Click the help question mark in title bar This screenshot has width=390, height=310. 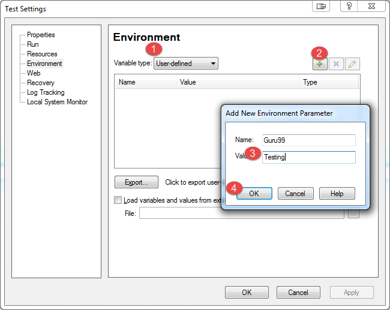(x=350, y=7)
